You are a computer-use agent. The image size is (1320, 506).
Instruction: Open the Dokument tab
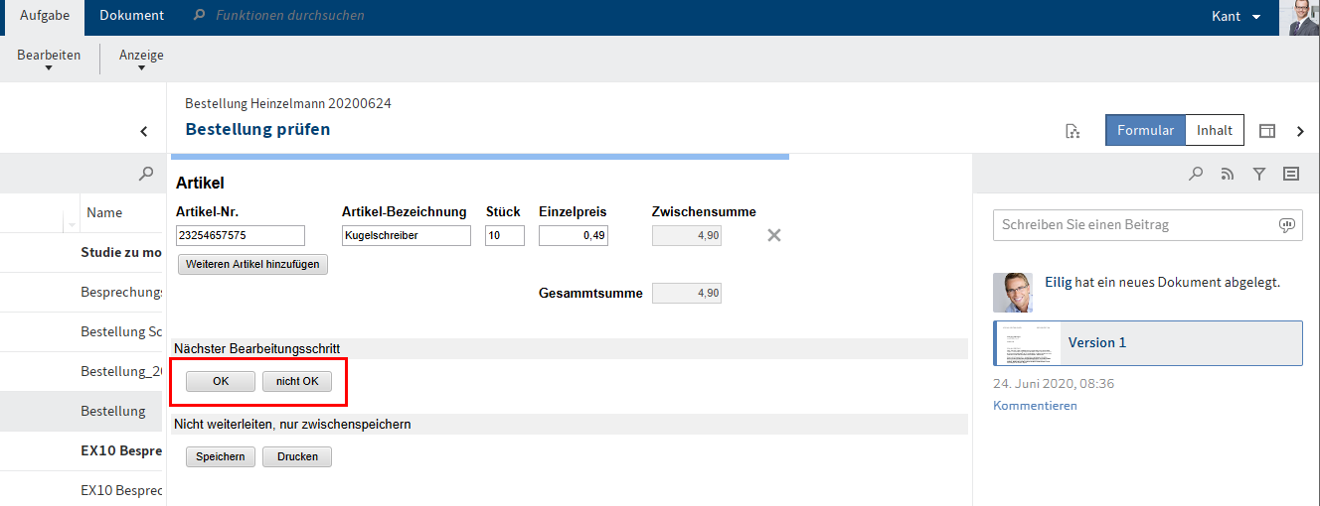point(131,16)
